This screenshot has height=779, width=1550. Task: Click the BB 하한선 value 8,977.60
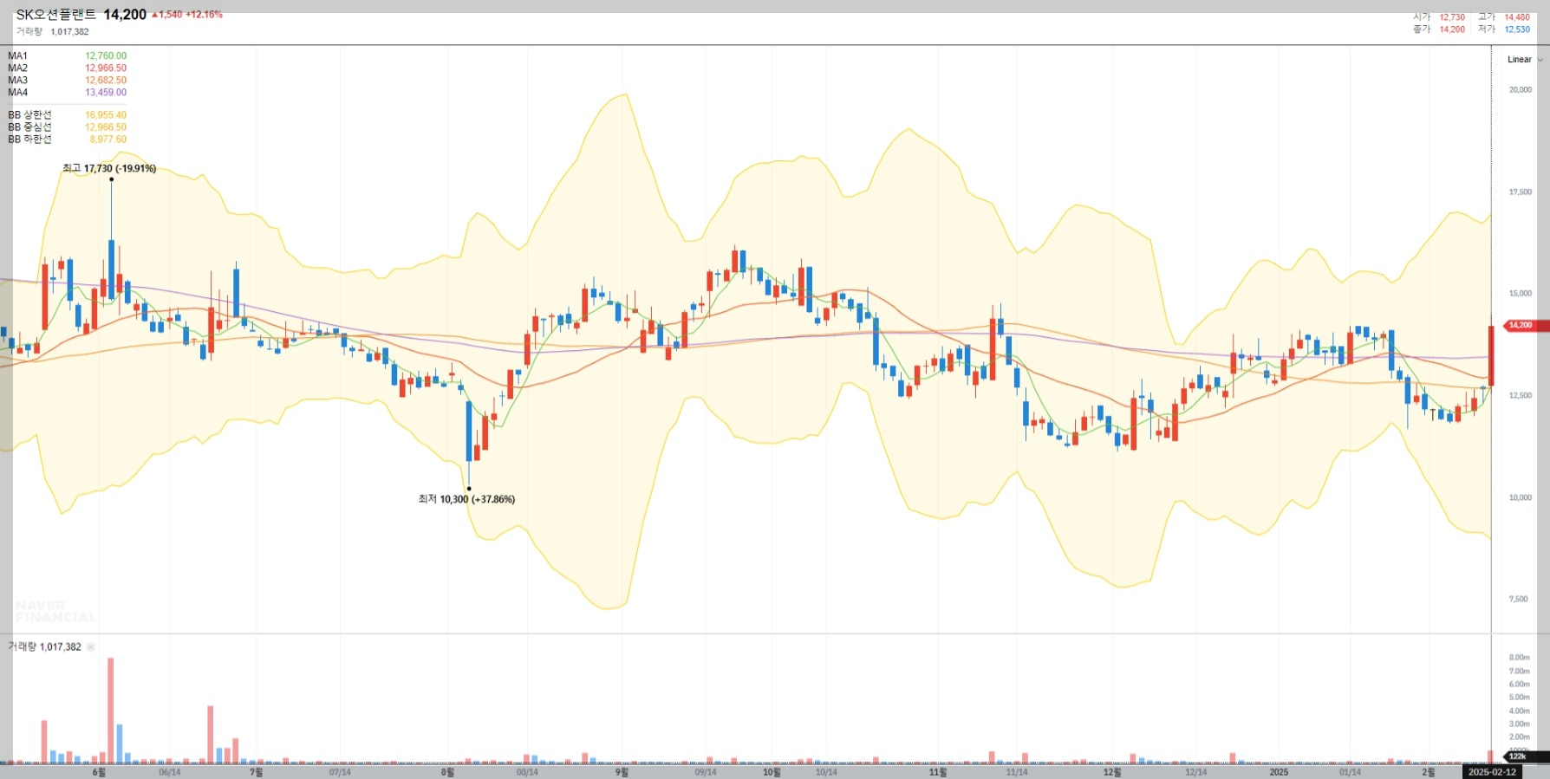(x=108, y=140)
